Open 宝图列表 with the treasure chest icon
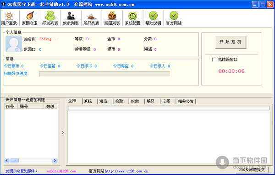The width and height of the screenshot is (275, 175). tap(112, 18)
